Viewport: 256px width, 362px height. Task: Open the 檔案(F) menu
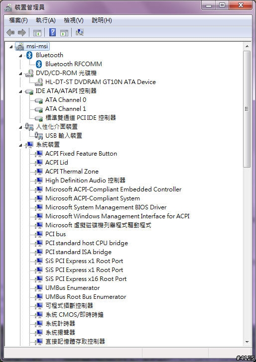pyautogui.click(x=18, y=20)
